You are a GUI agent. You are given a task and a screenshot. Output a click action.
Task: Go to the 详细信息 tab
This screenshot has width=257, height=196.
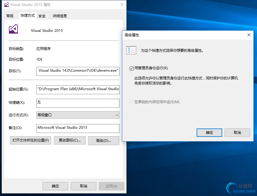coord(60,16)
